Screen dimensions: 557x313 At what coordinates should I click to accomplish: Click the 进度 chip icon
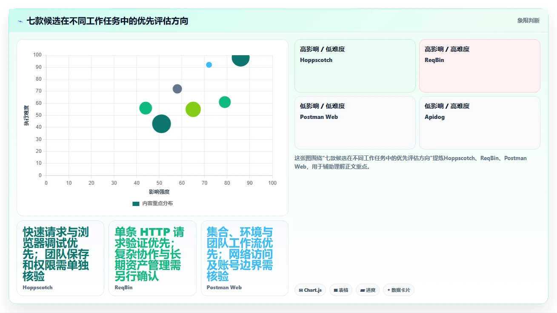[x=362, y=290]
